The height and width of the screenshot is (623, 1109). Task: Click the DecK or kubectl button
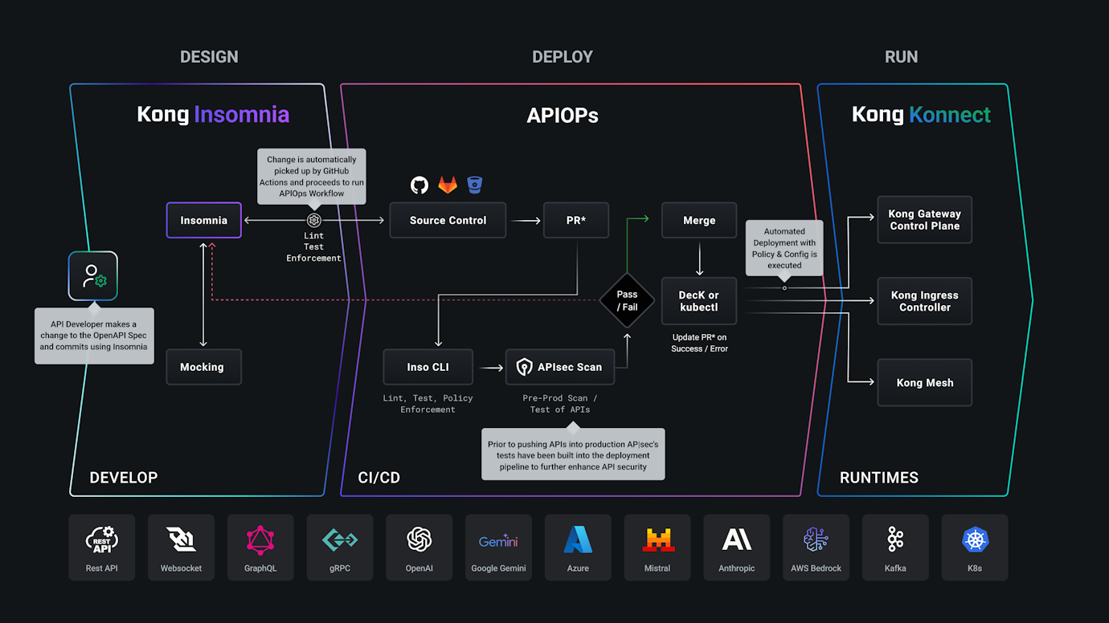click(698, 300)
